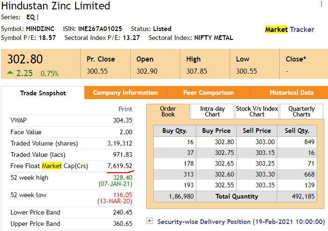Click the NIFTY METAL sectoral index name
Screen dimensions: 328x231
point(214,38)
